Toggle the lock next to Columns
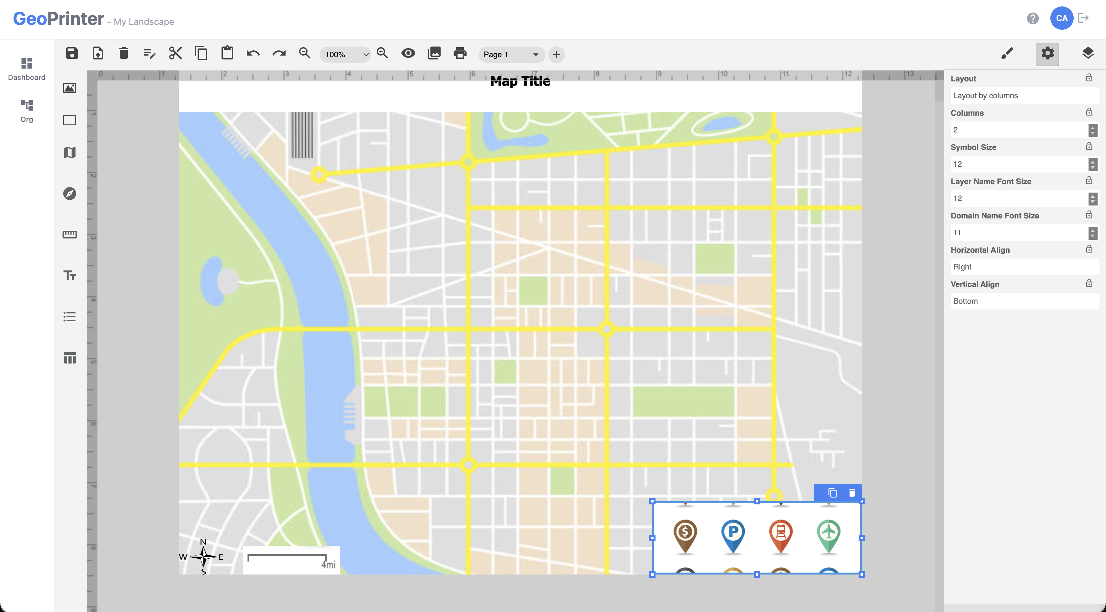This screenshot has width=1106, height=612. pyautogui.click(x=1089, y=112)
